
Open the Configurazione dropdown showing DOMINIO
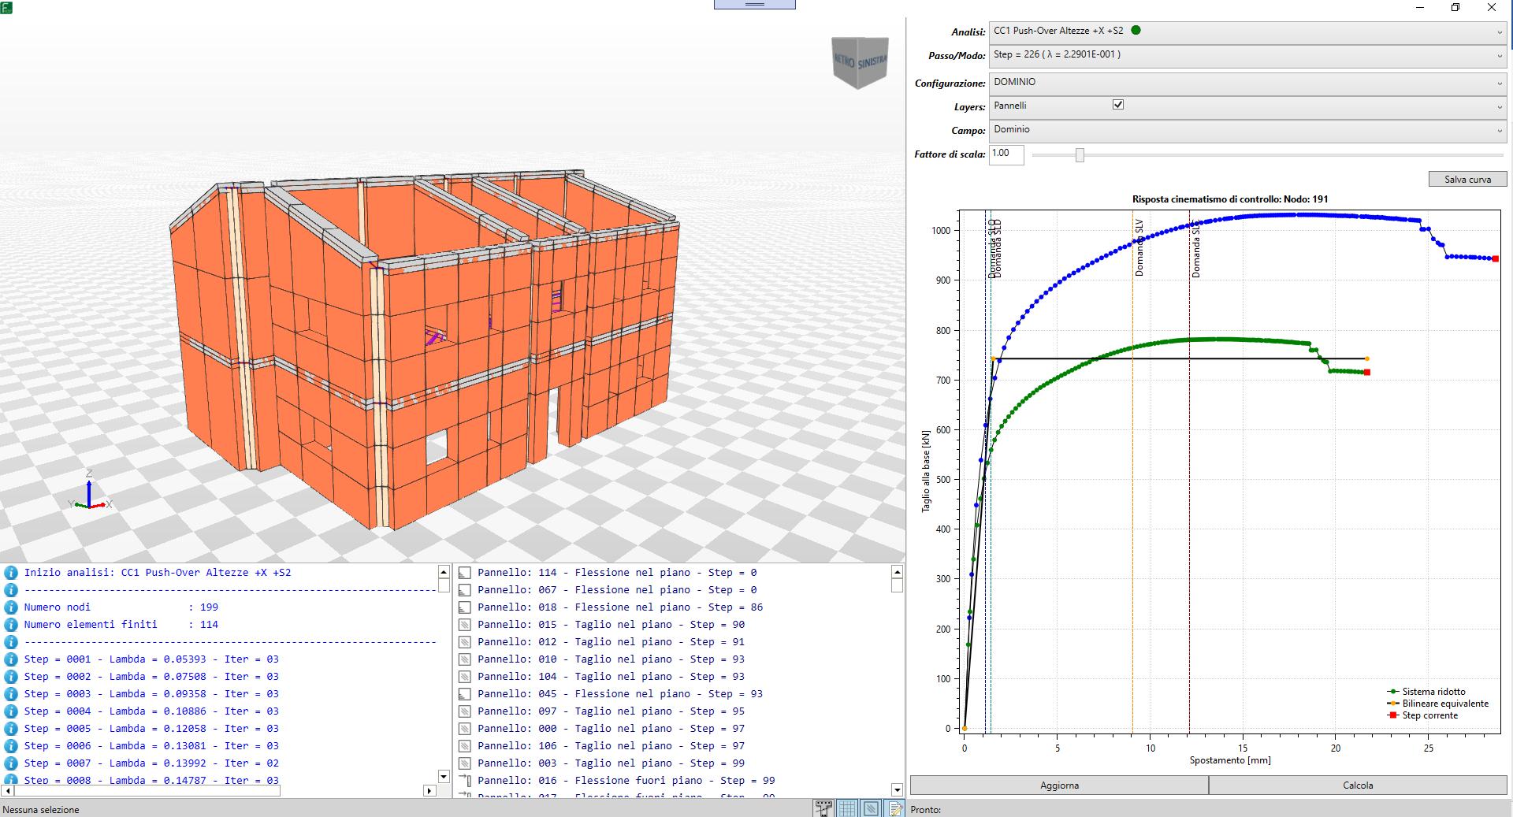(x=1248, y=83)
